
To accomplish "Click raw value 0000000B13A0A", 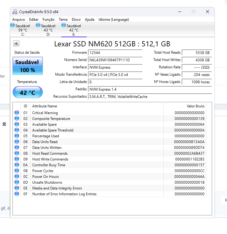I will coord(189,142).
